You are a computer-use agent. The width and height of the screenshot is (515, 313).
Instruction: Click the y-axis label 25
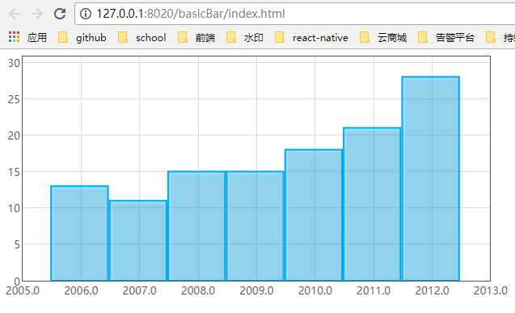tap(14, 99)
